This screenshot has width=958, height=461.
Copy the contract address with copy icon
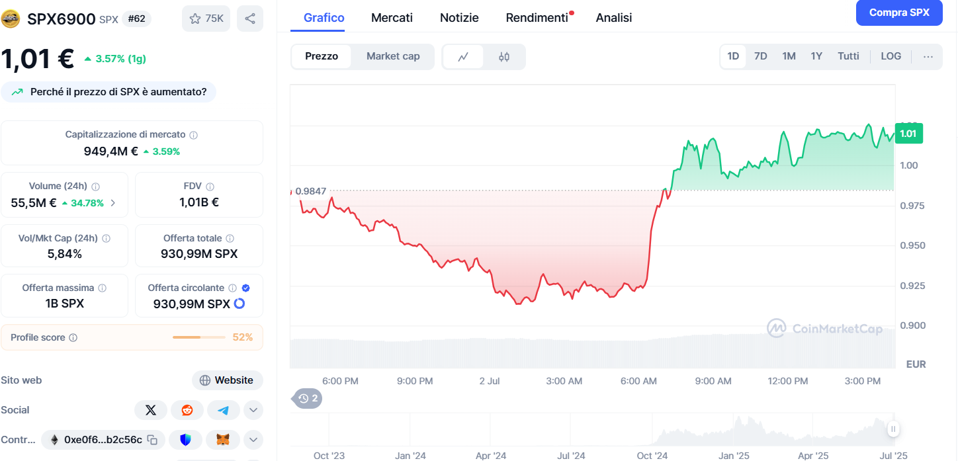152,440
